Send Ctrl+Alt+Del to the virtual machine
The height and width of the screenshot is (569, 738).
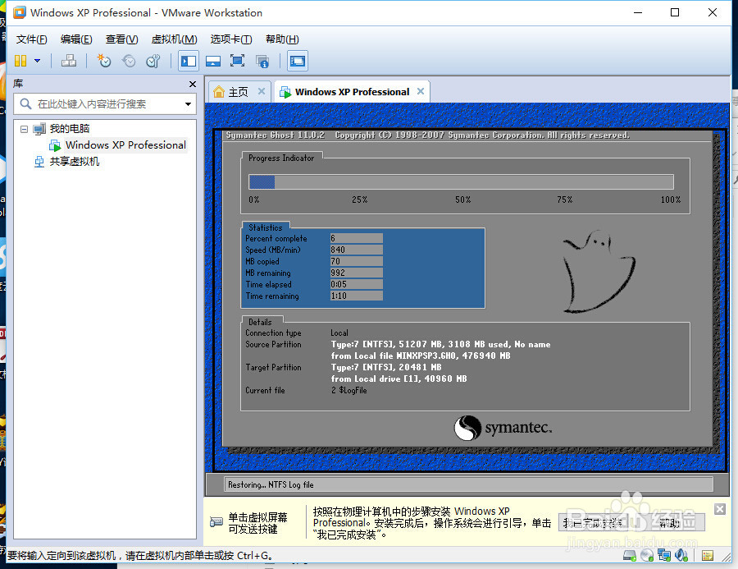tap(66, 60)
